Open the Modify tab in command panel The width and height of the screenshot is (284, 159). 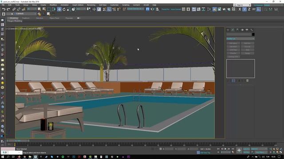click(233, 30)
